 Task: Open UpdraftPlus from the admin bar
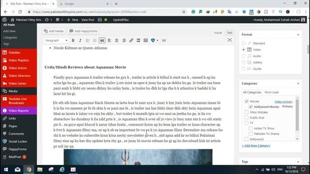[x=121, y=20]
